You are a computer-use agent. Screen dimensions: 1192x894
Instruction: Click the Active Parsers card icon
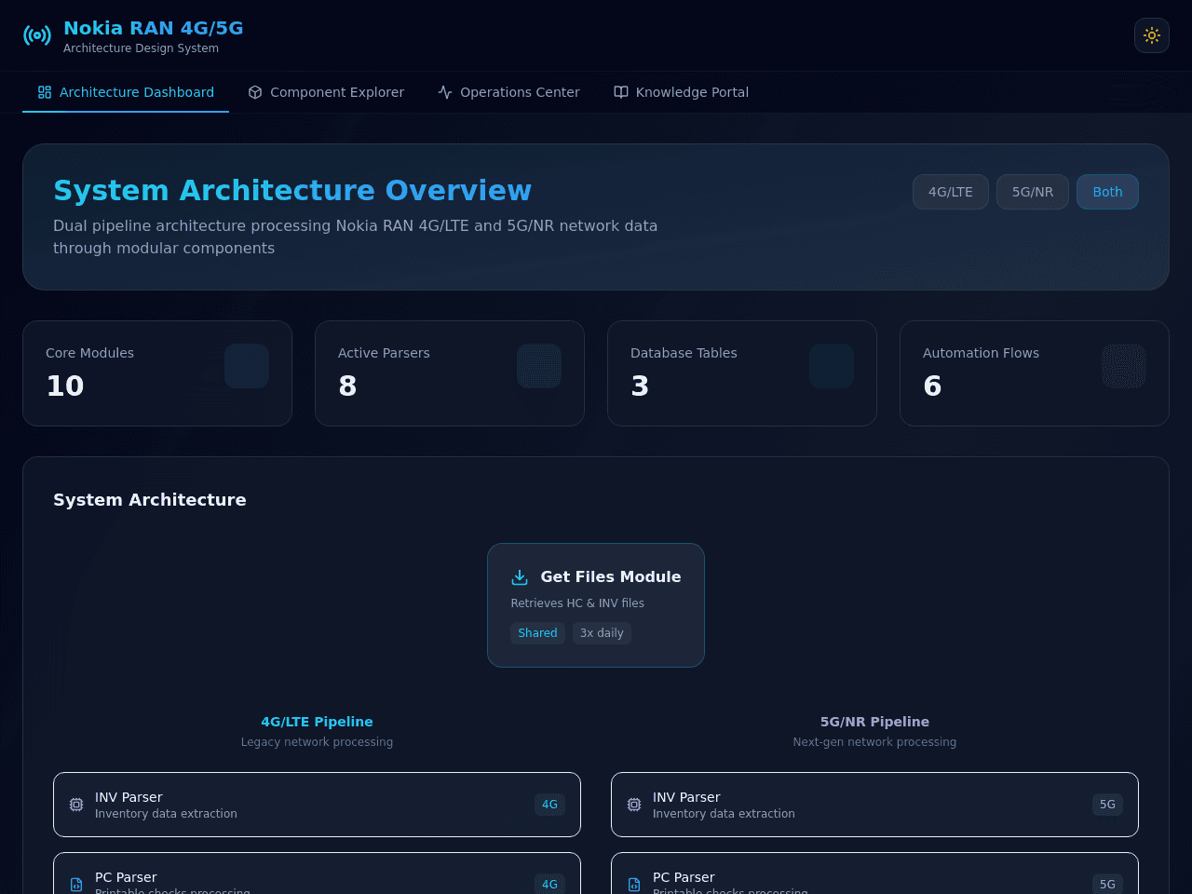tap(539, 366)
